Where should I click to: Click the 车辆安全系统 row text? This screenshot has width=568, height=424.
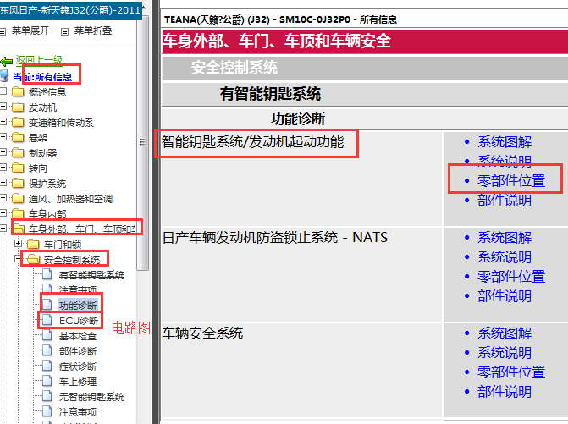coord(202,333)
